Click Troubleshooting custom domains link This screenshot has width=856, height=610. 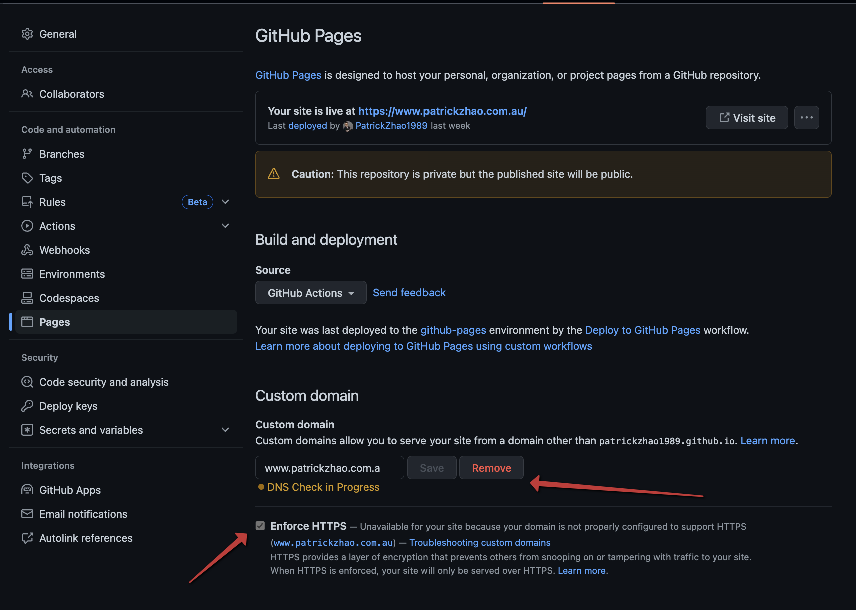(x=480, y=543)
